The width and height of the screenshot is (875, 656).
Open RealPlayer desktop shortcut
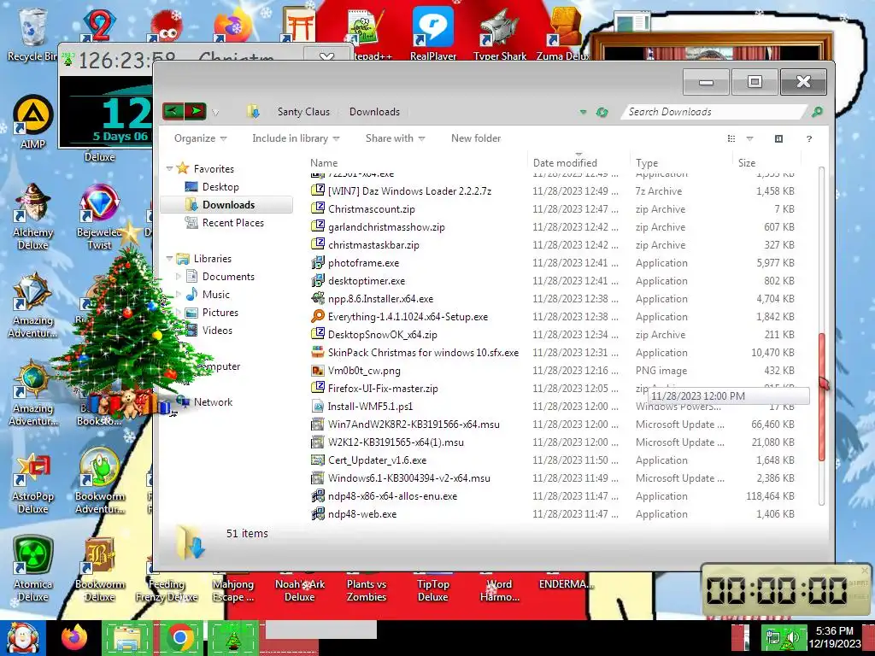coord(433,33)
